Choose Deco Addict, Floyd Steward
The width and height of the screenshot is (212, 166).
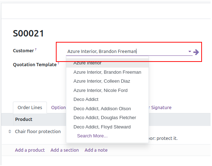[x=107, y=127]
